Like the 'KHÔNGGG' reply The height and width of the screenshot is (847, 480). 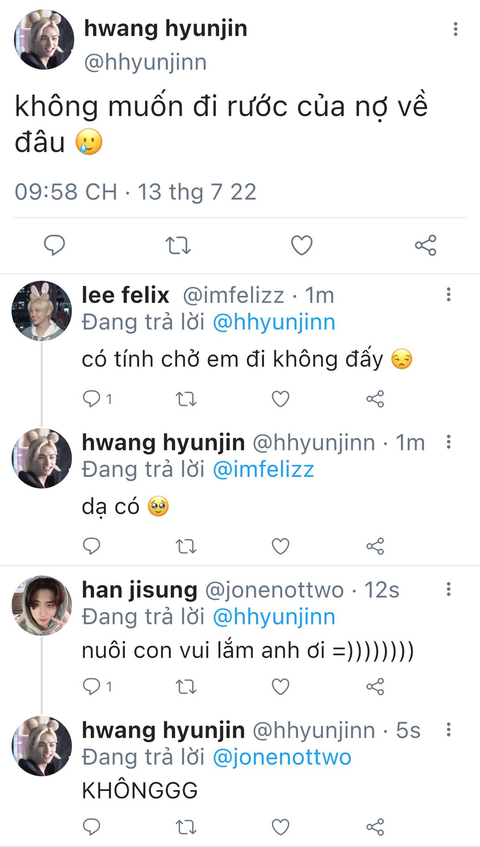coord(280,827)
